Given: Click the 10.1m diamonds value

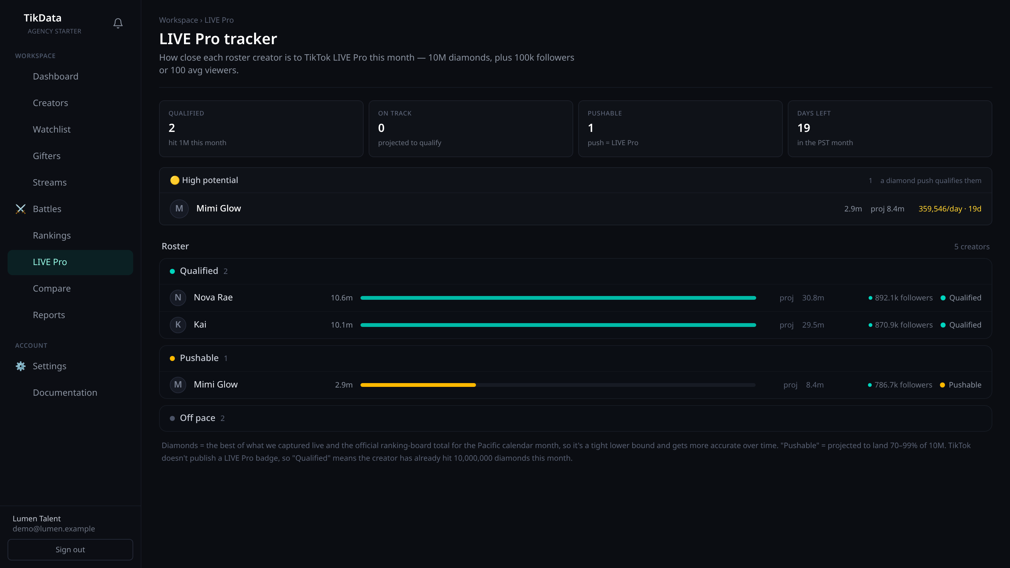Looking at the screenshot, I should pos(342,325).
